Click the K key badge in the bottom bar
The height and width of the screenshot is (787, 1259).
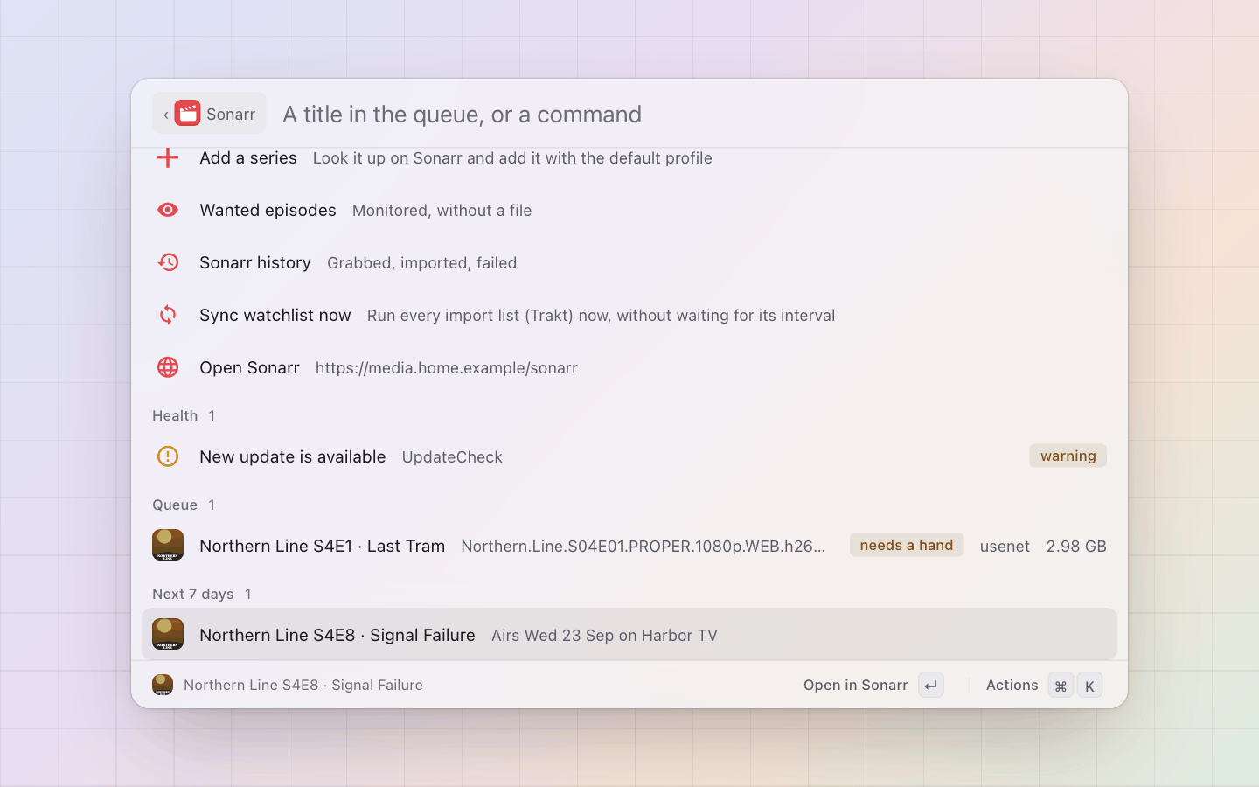coord(1089,686)
